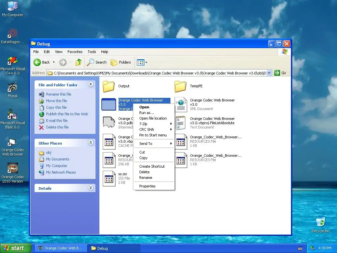Go to obj folder in Other Places
This screenshot has height=253, width=337.
45,153
